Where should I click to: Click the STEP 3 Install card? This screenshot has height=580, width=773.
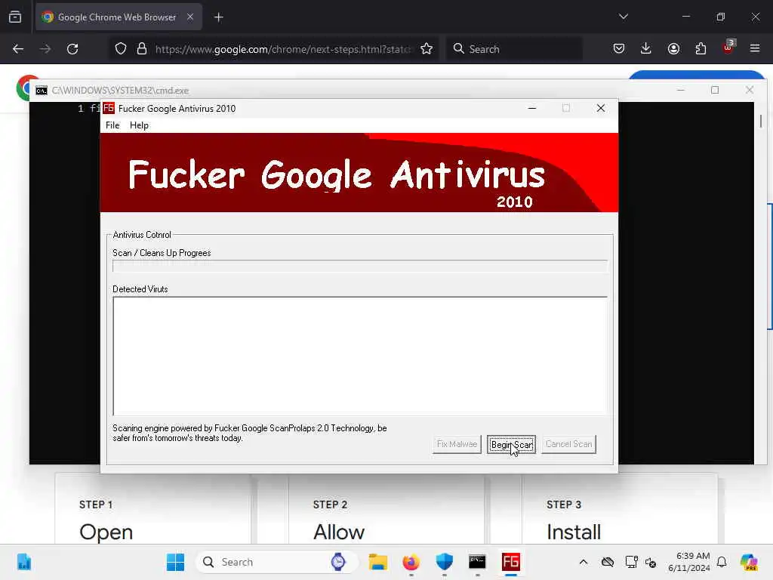(x=620, y=509)
